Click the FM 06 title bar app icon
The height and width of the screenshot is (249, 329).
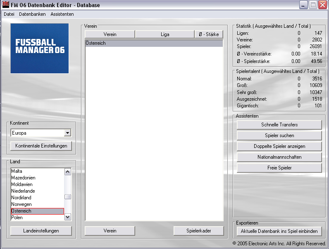point(6,4)
